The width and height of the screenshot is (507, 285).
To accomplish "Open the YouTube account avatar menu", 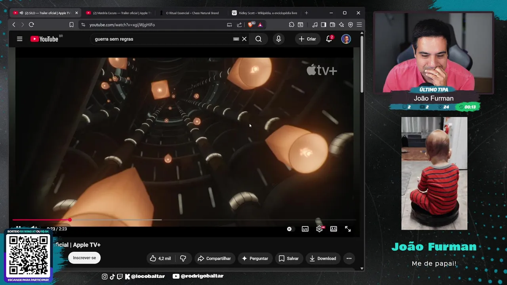I will [x=346, y=39].
